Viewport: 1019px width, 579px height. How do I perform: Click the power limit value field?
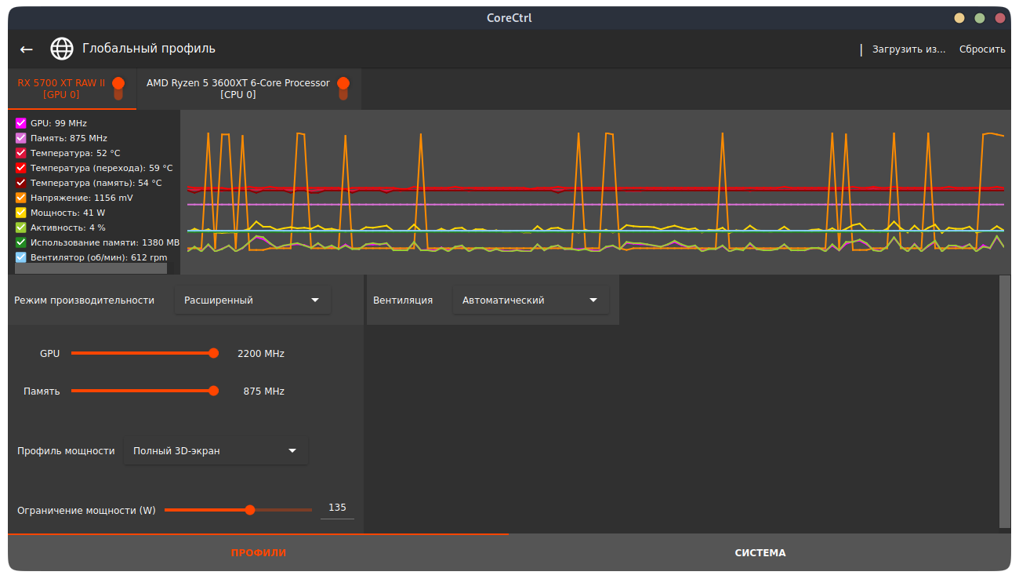click(337, 508)
